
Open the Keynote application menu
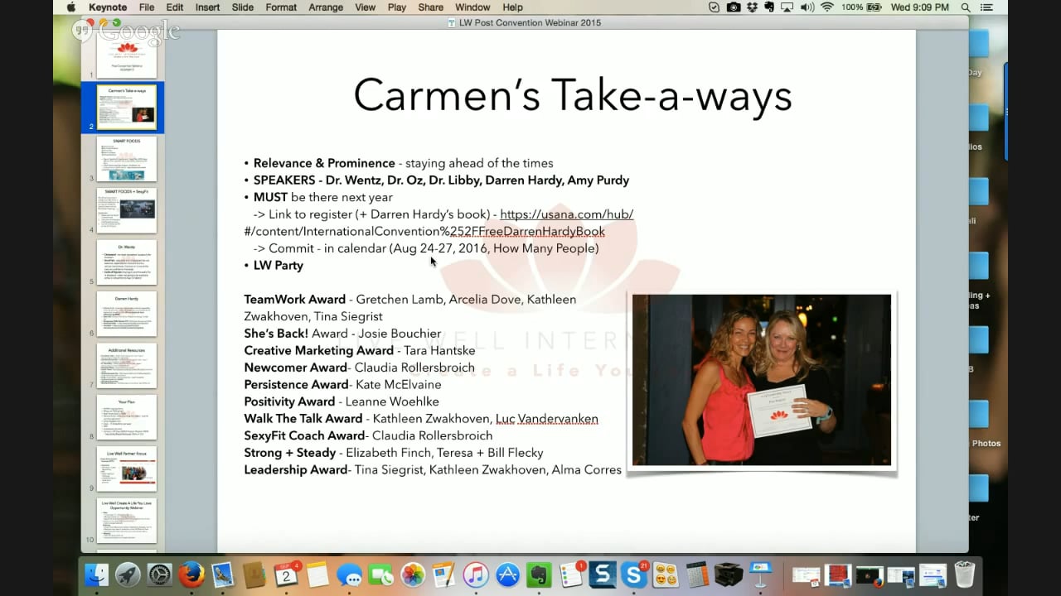tap(108, 7)
